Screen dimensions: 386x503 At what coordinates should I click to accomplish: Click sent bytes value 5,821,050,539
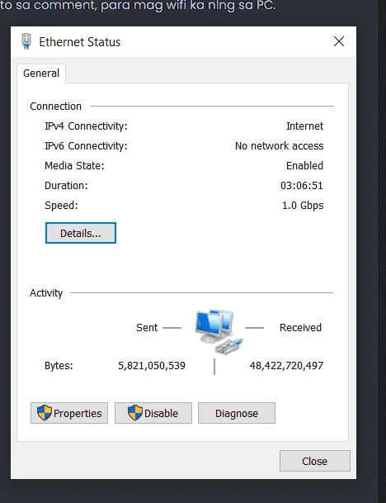152,366
